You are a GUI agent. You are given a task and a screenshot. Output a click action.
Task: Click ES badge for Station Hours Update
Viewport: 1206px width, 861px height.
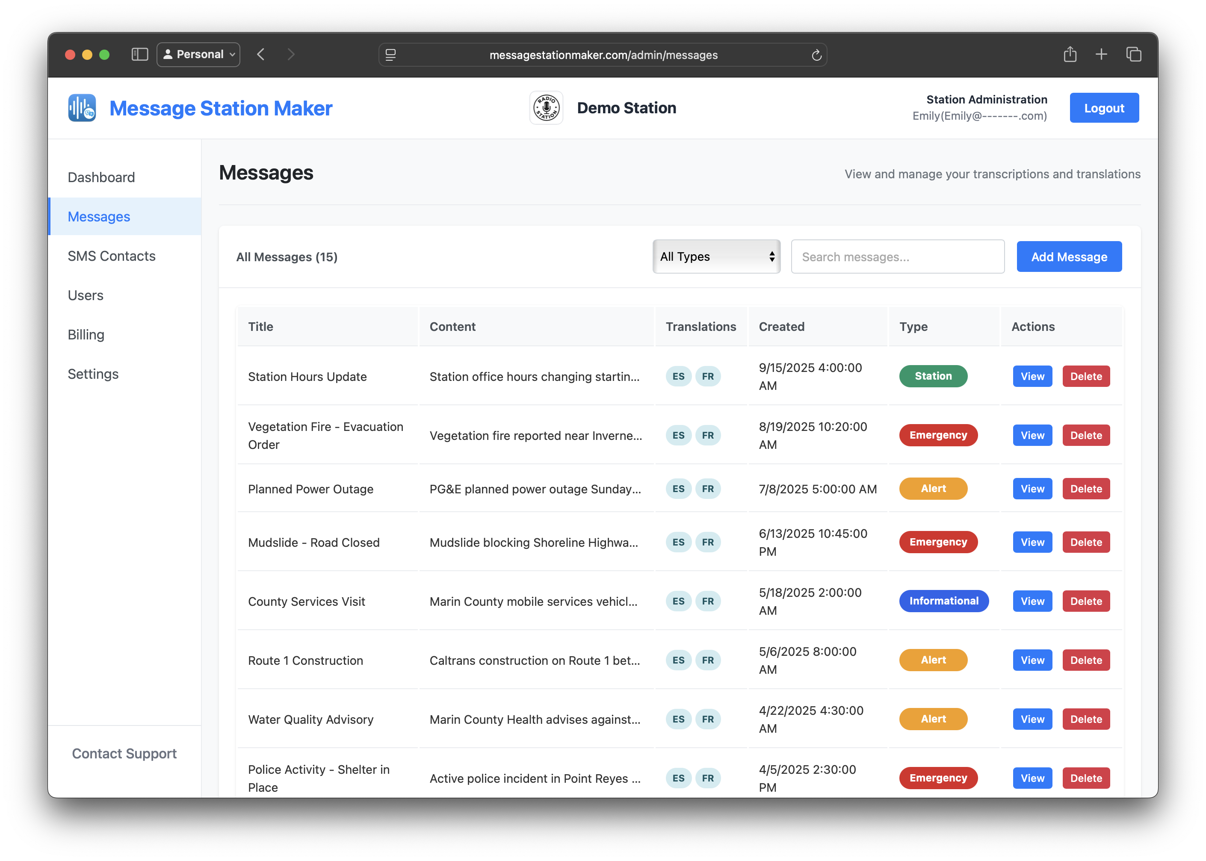click(x=678, y=377)
